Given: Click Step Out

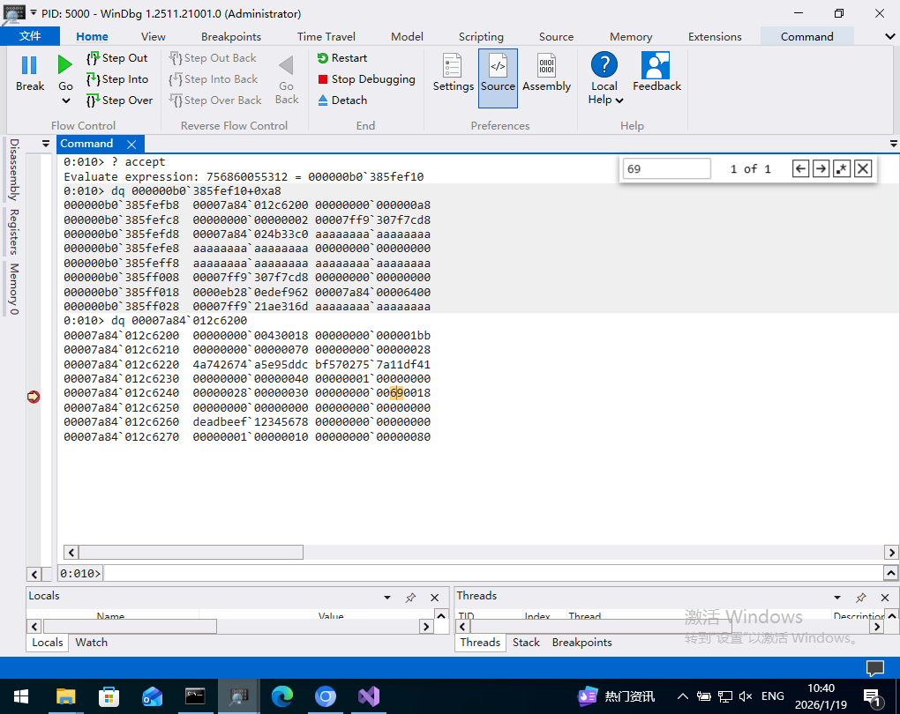Looking at the screenshot, I should [117, 58].
